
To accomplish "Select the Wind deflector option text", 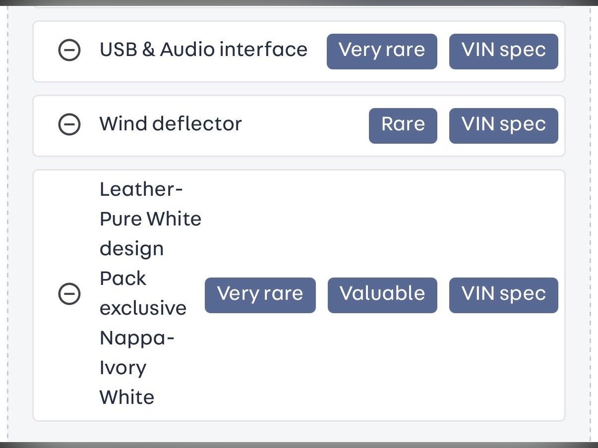I will click(x=171, y=124).
